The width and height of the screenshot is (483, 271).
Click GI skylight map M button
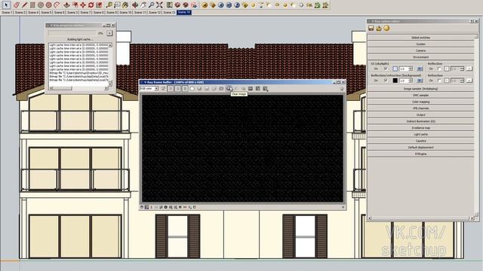420,69
